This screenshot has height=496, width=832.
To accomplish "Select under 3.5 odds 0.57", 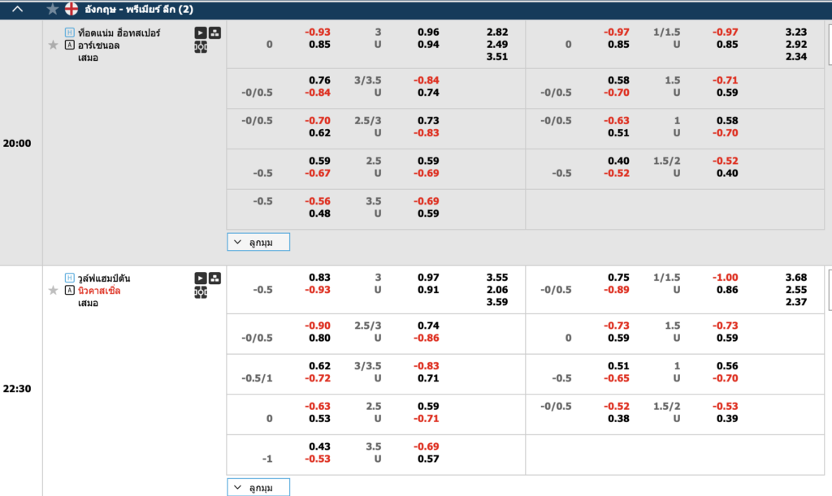I will pos(428,459).
